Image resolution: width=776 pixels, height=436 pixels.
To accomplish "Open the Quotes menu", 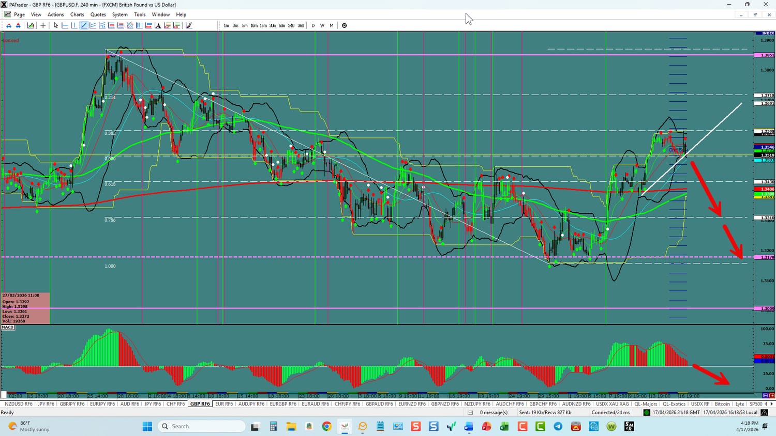I will click(98, 14).
